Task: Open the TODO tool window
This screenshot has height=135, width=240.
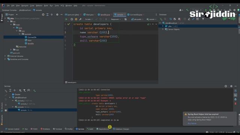Action: [x=34, y=129]
